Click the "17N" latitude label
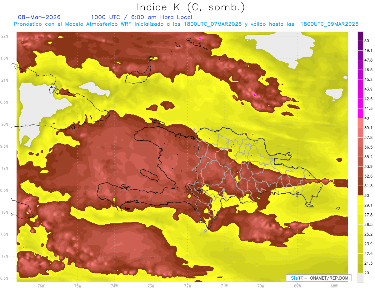 tap(5, 256)
